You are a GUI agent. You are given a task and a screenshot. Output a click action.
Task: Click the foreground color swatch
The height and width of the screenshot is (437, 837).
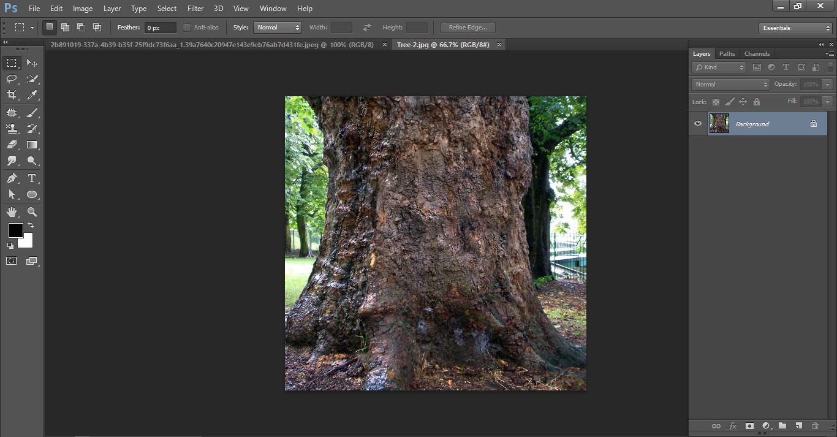(15, 231)
